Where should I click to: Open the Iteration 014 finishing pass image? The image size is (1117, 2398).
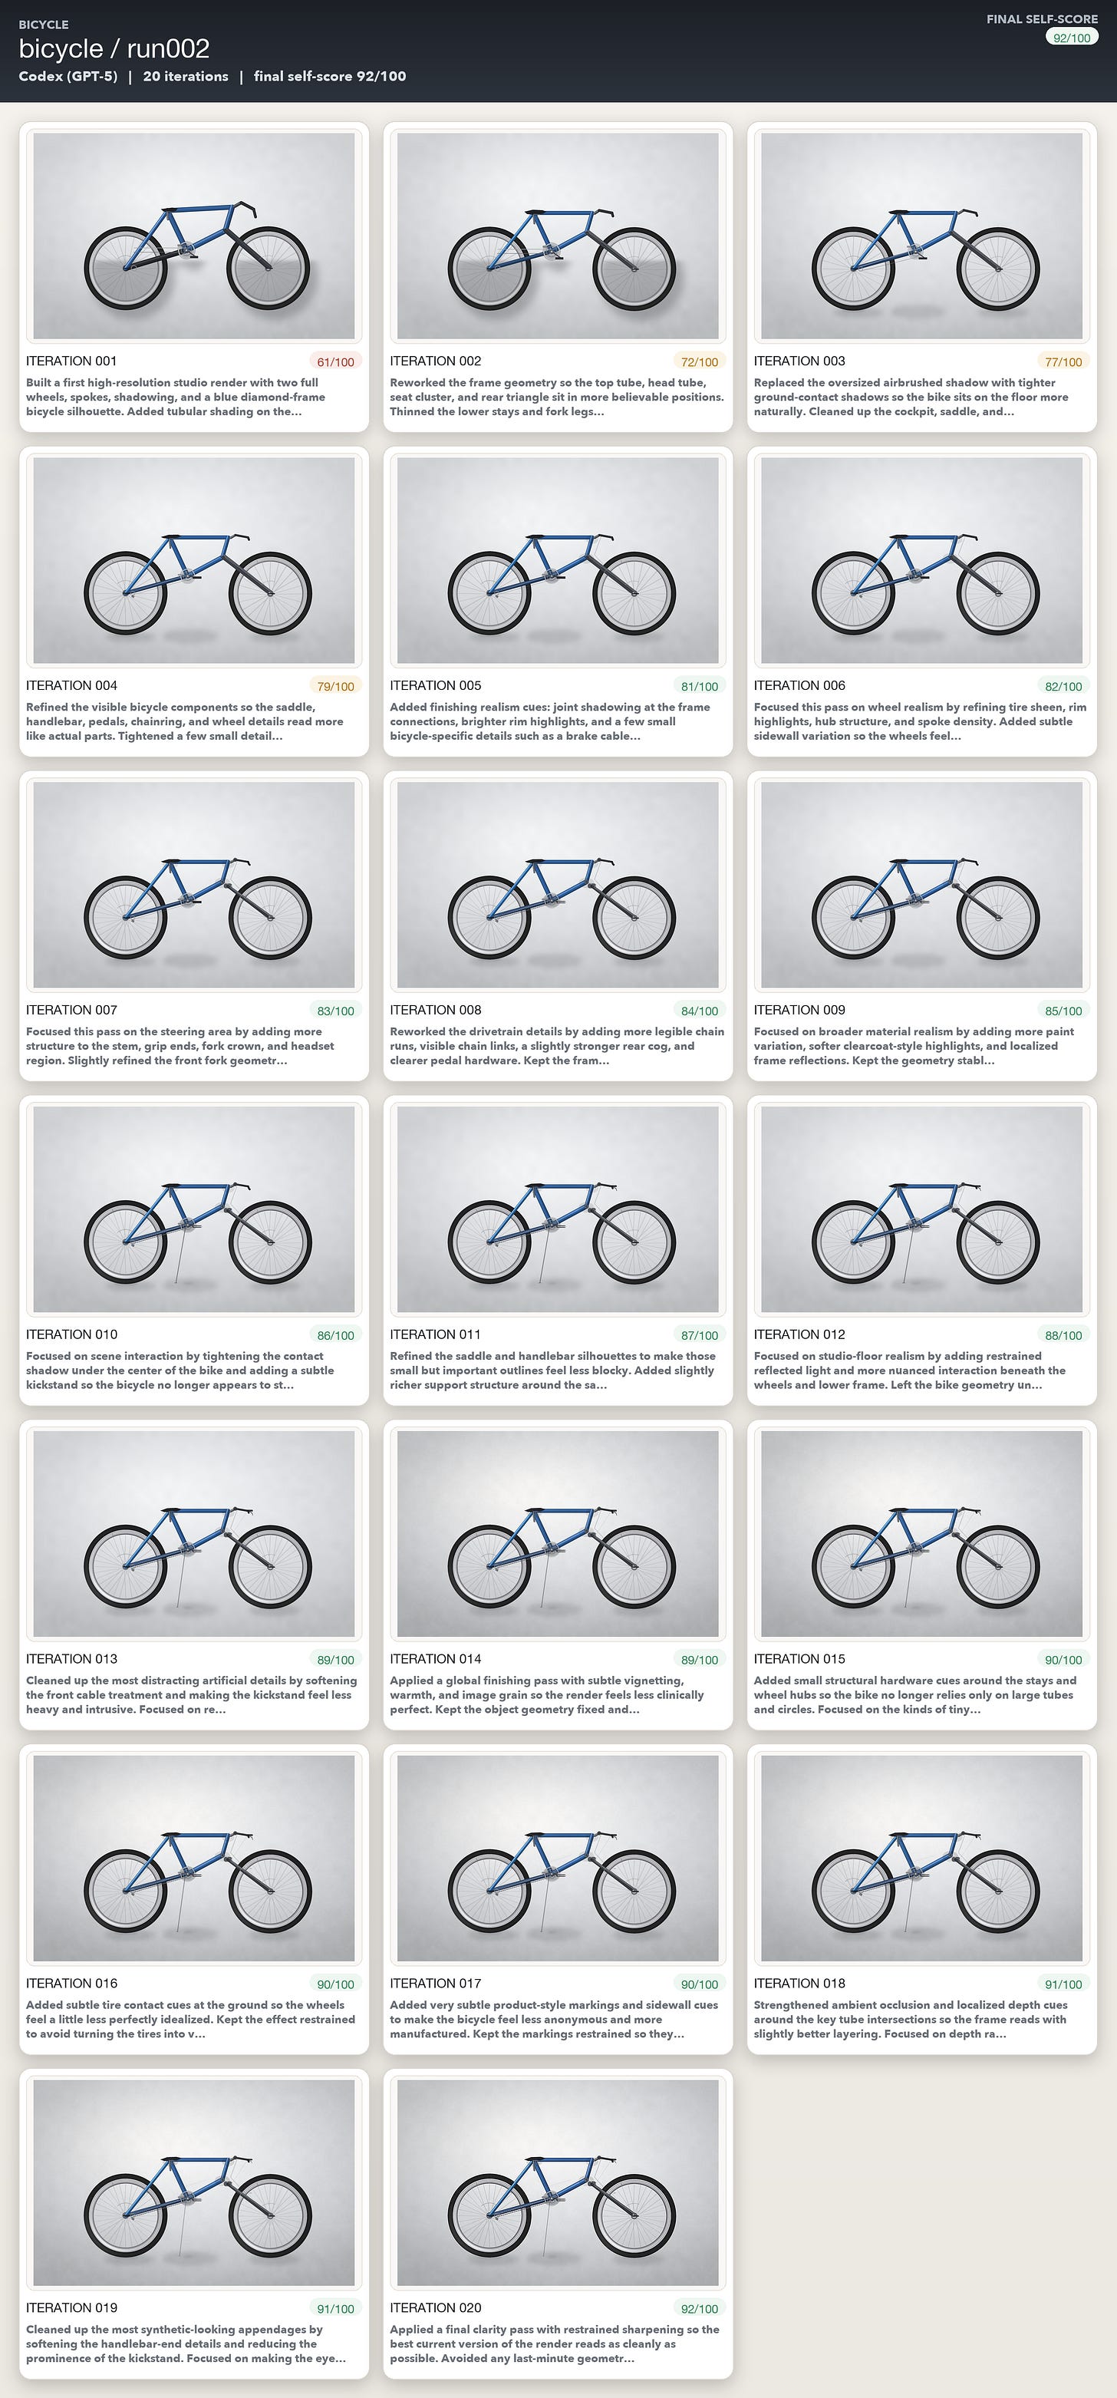click(x=558, y=1534)
